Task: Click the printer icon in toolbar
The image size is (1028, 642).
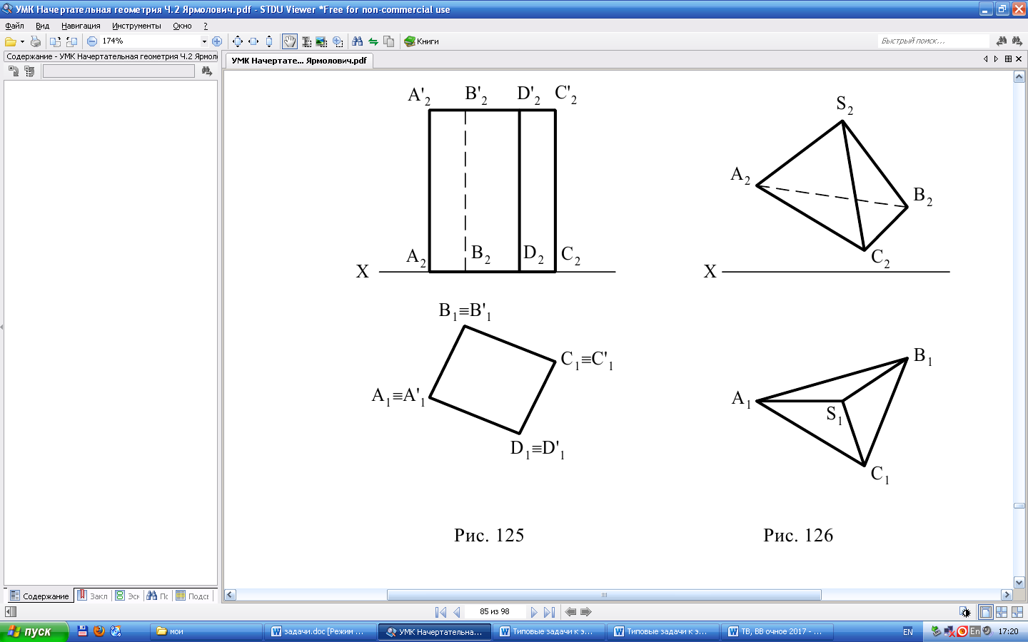Action: click(x=35, y=41)
